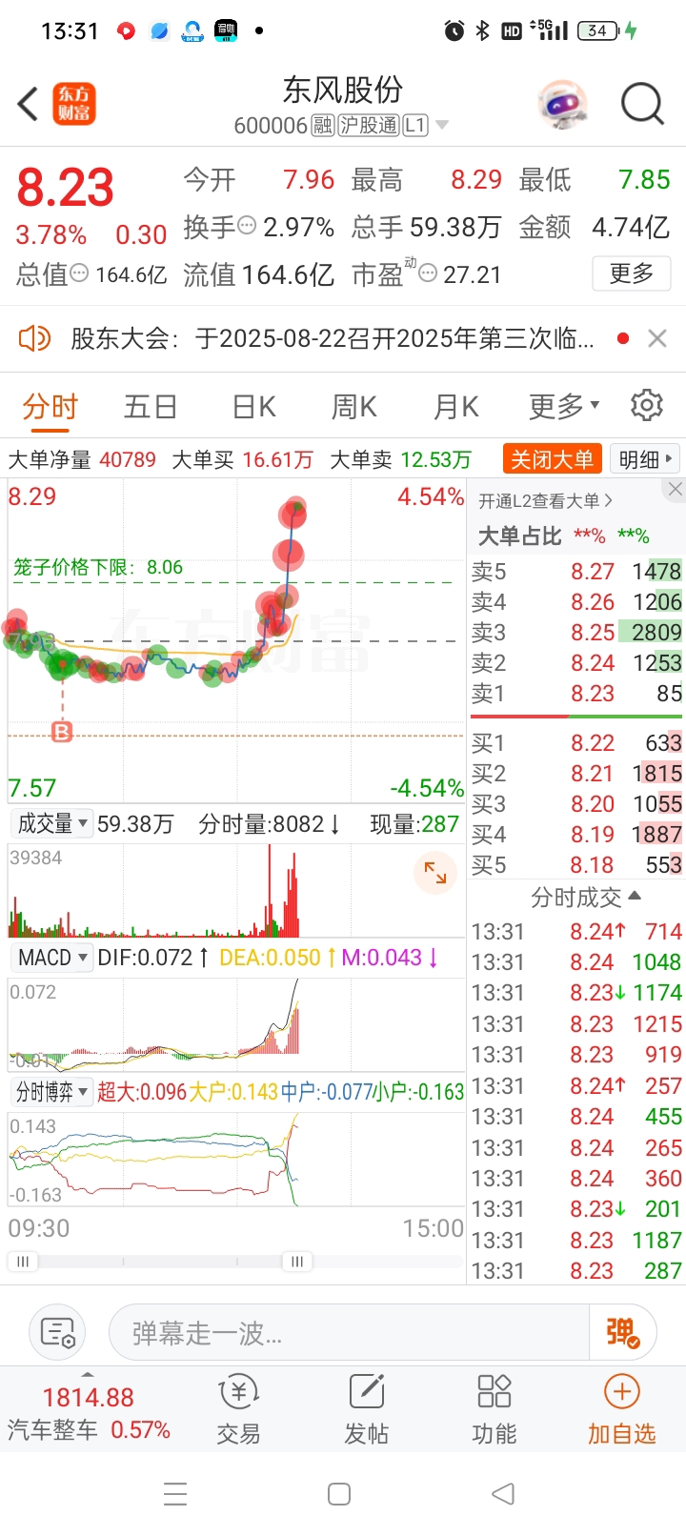Tap the 买5 order row at 8.18

(576, 864)
